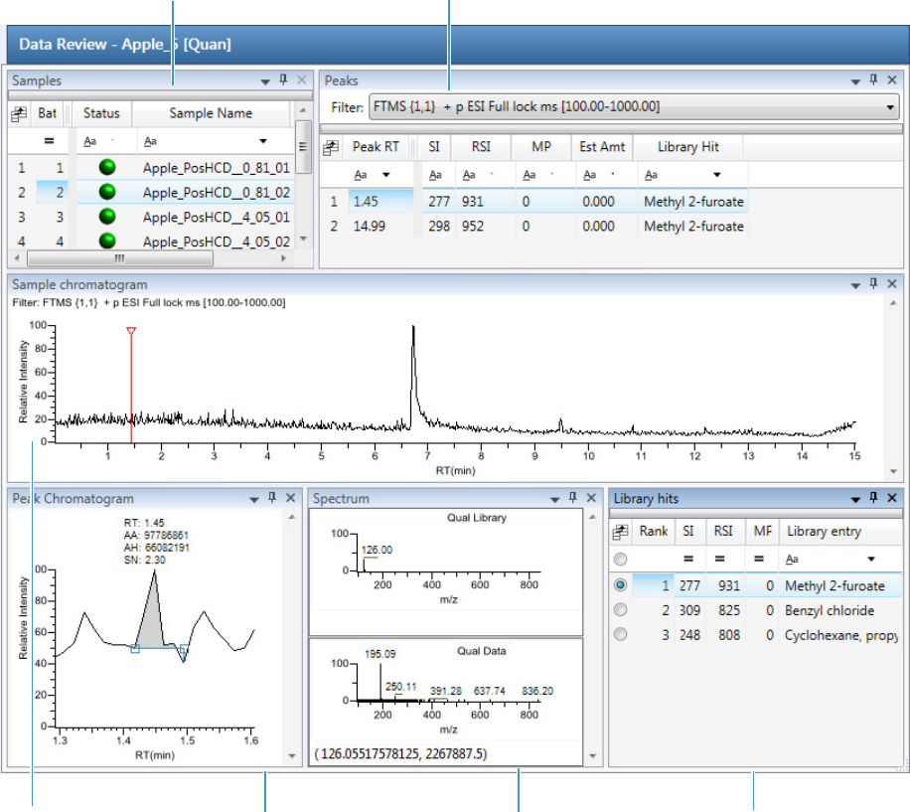Pin the Sample chromatogram panel
Image resolution: width=910 pixels, height=812 pixels.
(x=874, y=284)
